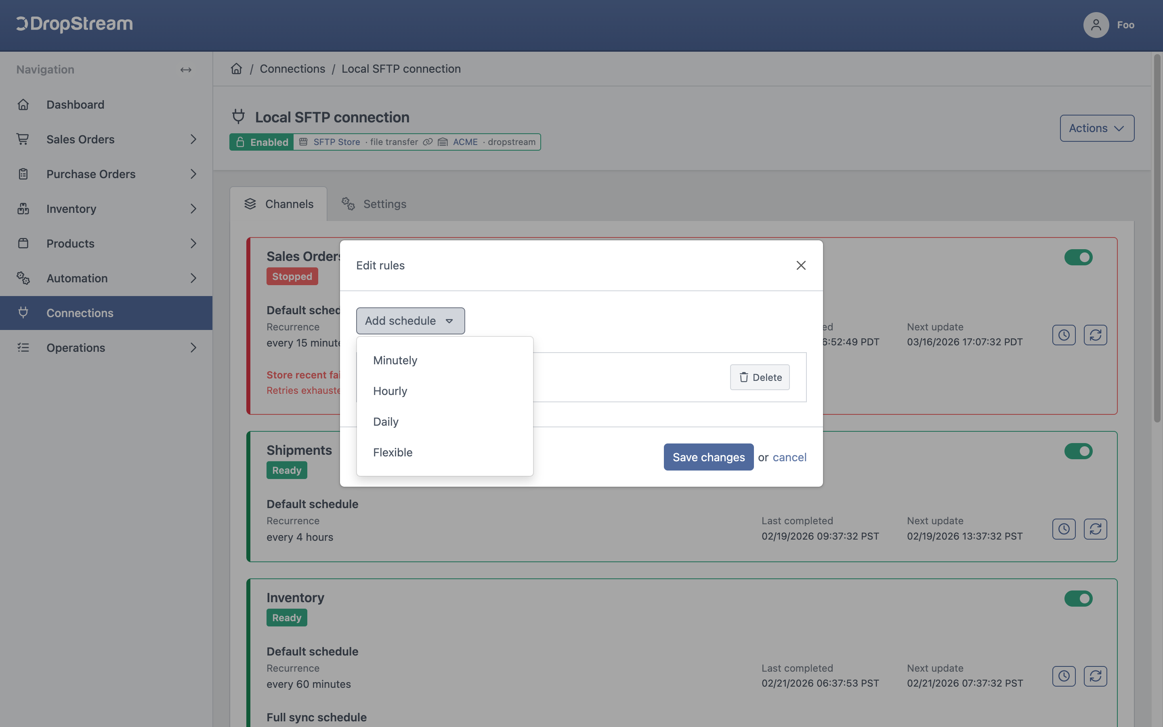Click the Stopped status badge
This screenshot has height=727, width=1163.
(x=292, y=277)
